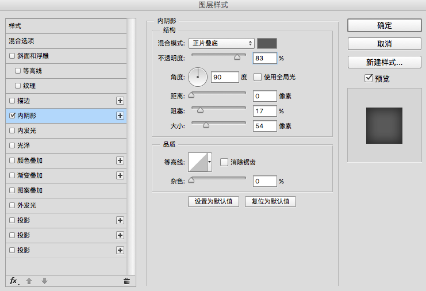The width and height of the screenshot is (426, 291).
Task: Click the 新建样式 button
Action: (x=385, y=62)
